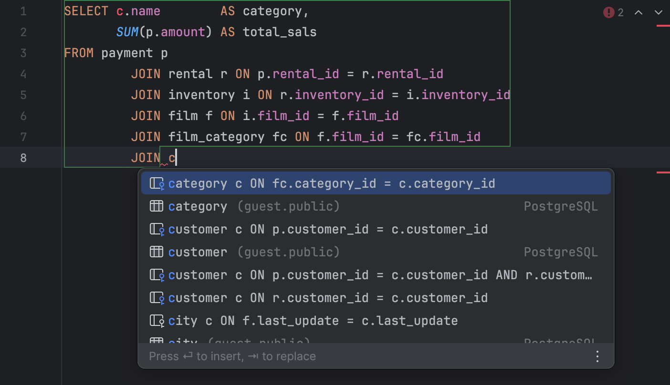This screenshot has height=385, width=670.
Task: Open the next error navigation chevron
Action: [x=659, y=12]
